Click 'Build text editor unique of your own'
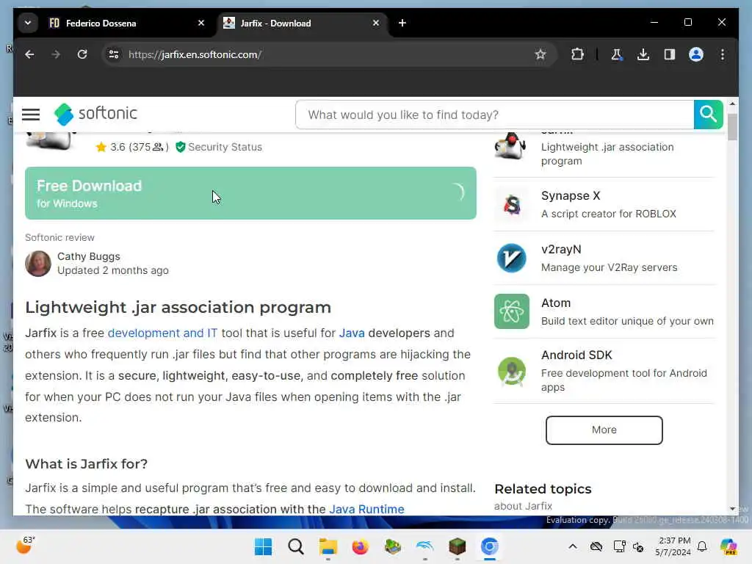Viewport: 752px width, 564px height. (x=627, y=322)
